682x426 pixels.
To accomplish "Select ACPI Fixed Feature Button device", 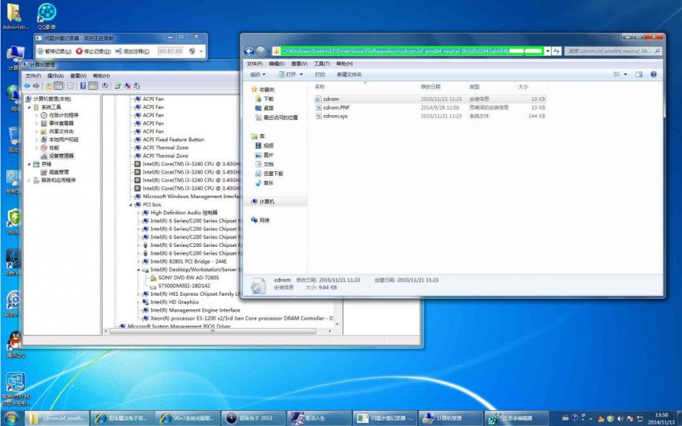I will coord(173,140).
